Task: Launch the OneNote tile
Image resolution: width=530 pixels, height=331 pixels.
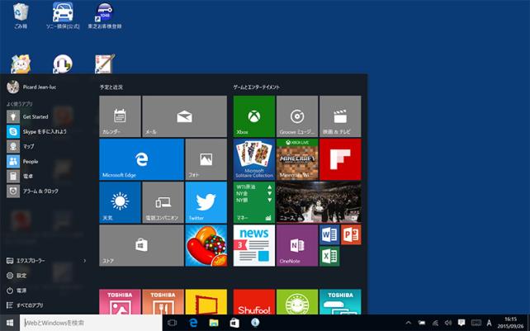Action: 297,245
